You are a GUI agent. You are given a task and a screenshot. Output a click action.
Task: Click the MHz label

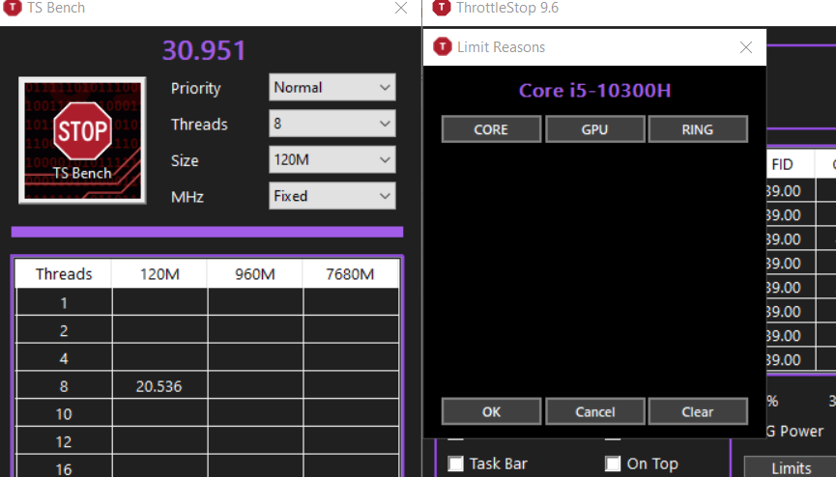click(x=187, y=197)
